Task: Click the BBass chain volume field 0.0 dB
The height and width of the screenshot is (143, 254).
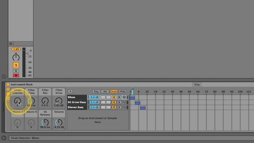Action: [x=94, y=97]
